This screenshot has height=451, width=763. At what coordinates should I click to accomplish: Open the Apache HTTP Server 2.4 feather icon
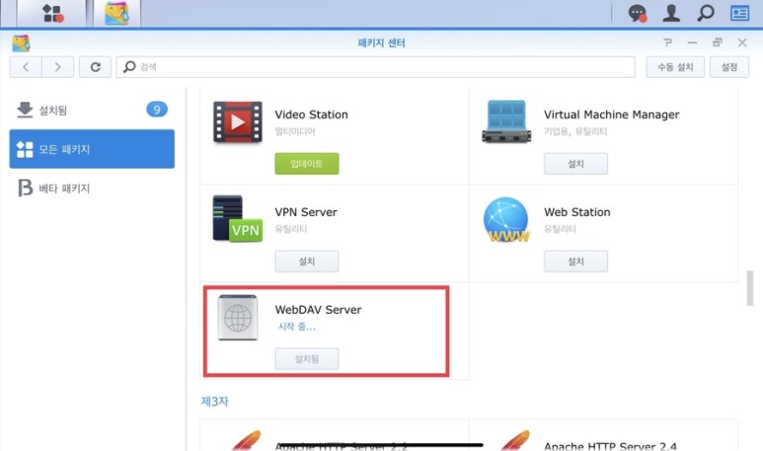point(514,440)
